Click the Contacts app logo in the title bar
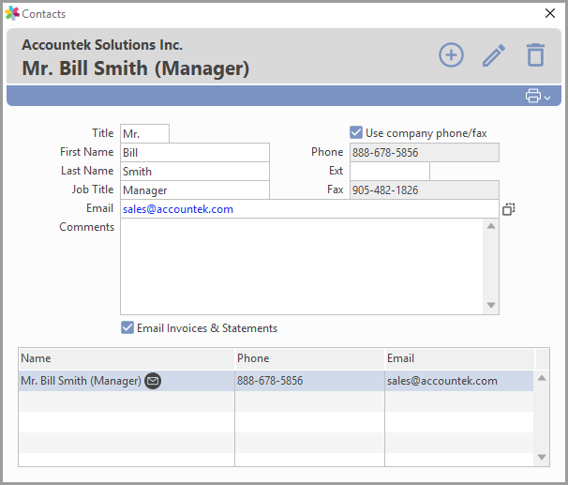 pyautogui.click(x=12, y=13)
